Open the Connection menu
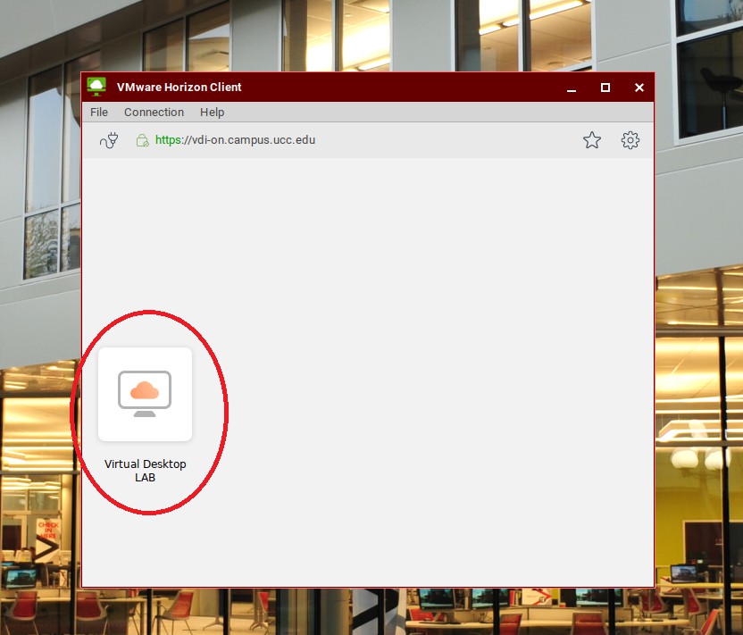The height and width of the screenshot is (635, 743). (x=154, y=113)
